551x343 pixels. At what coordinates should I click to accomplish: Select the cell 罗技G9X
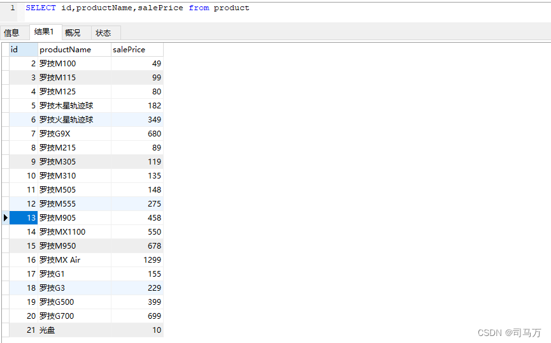[75, 134]
